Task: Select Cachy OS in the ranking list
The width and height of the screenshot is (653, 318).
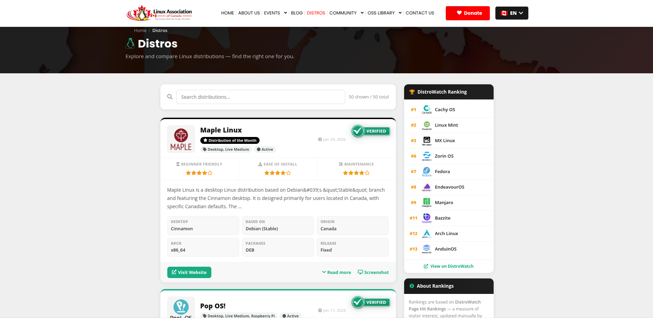Action: [449, 109]
